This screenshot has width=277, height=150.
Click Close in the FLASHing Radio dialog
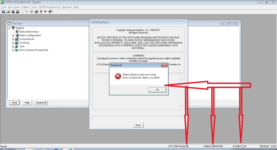[138, 125]
